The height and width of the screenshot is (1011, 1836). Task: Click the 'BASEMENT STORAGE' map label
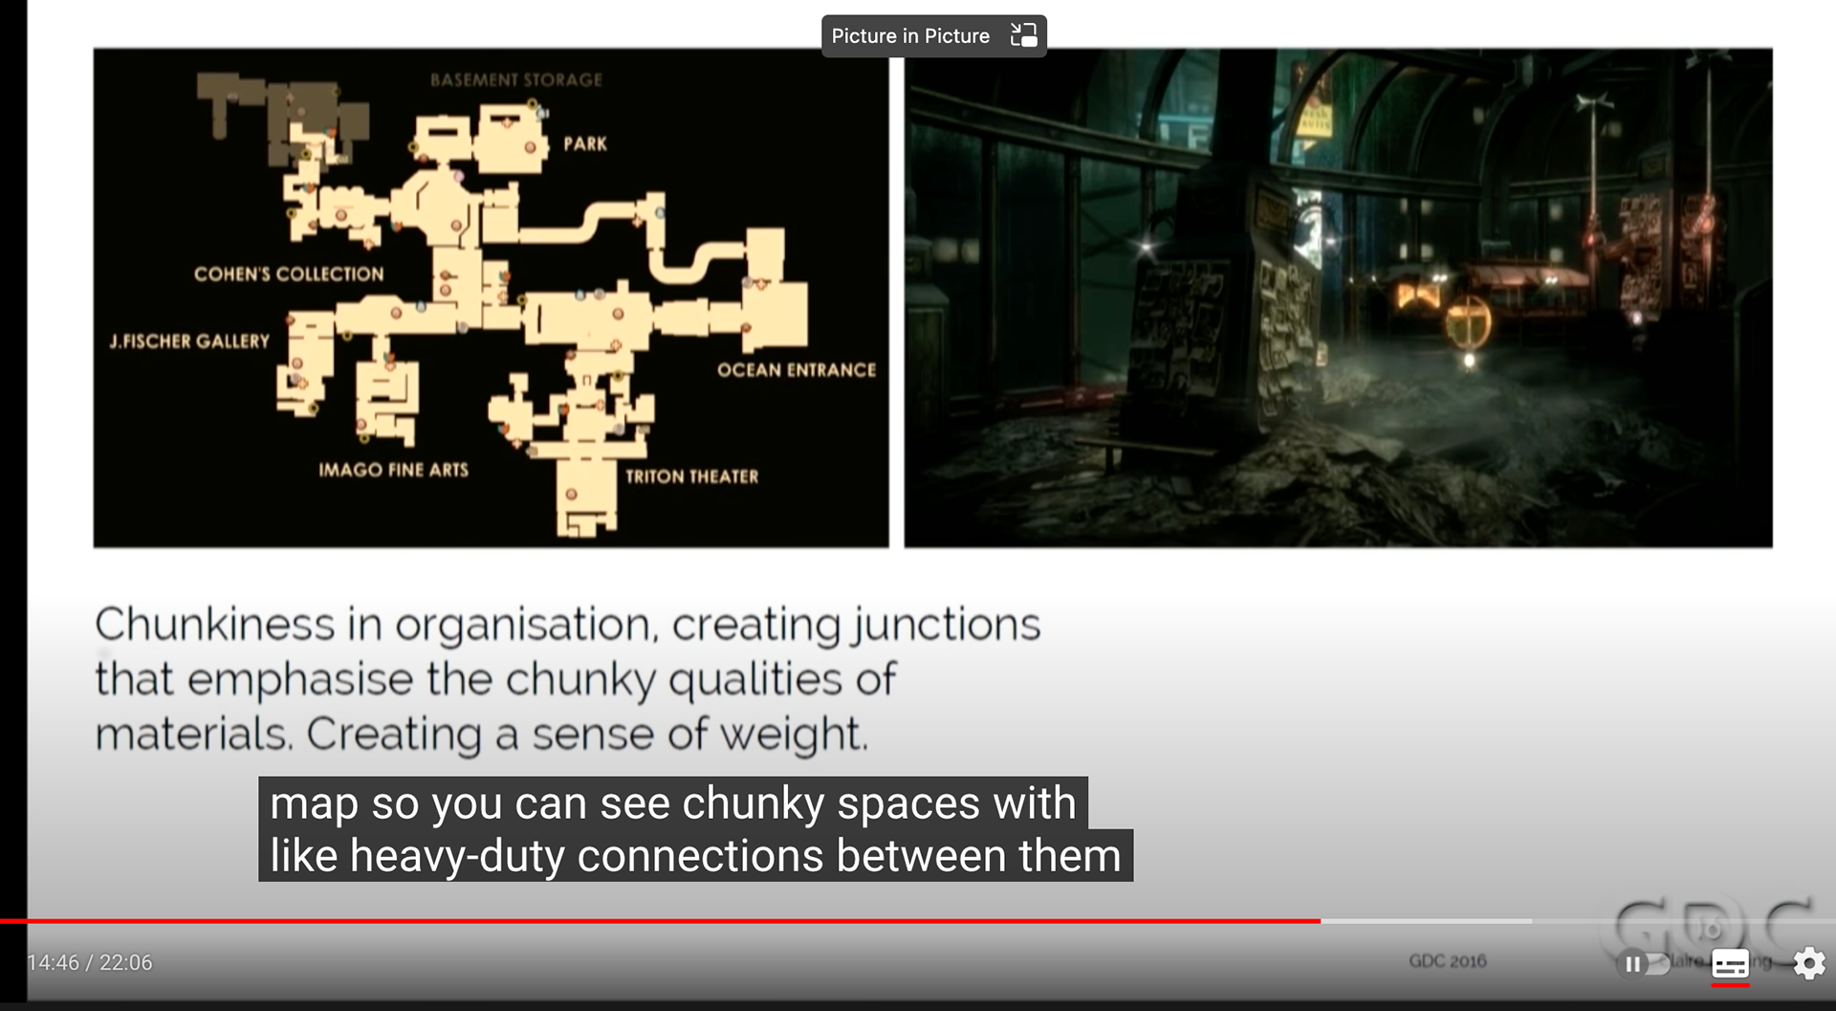[516, 80]
